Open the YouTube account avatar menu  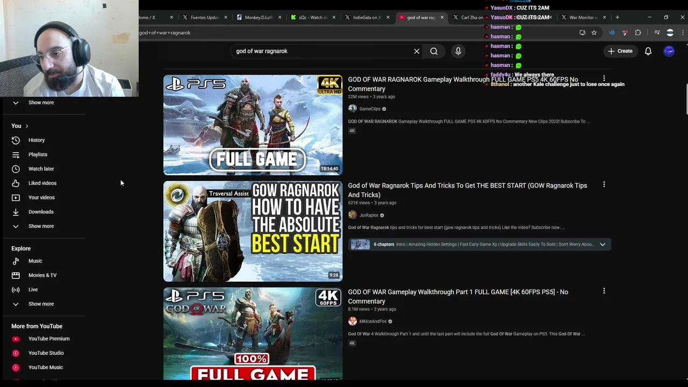coord(669,51)
